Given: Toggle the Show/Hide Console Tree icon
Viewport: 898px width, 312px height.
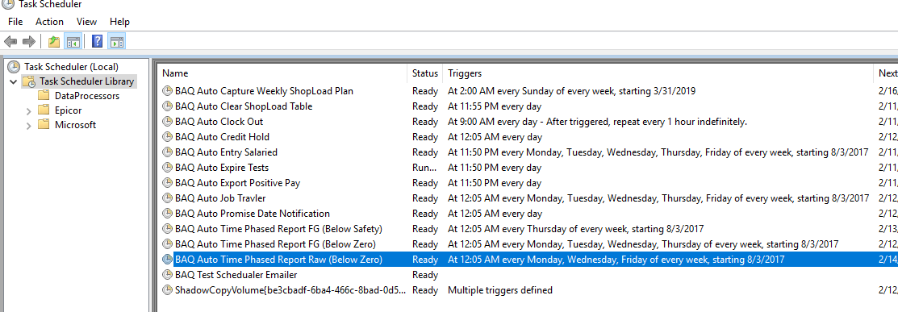Looking at the screenshot, I should coord(73,41).
